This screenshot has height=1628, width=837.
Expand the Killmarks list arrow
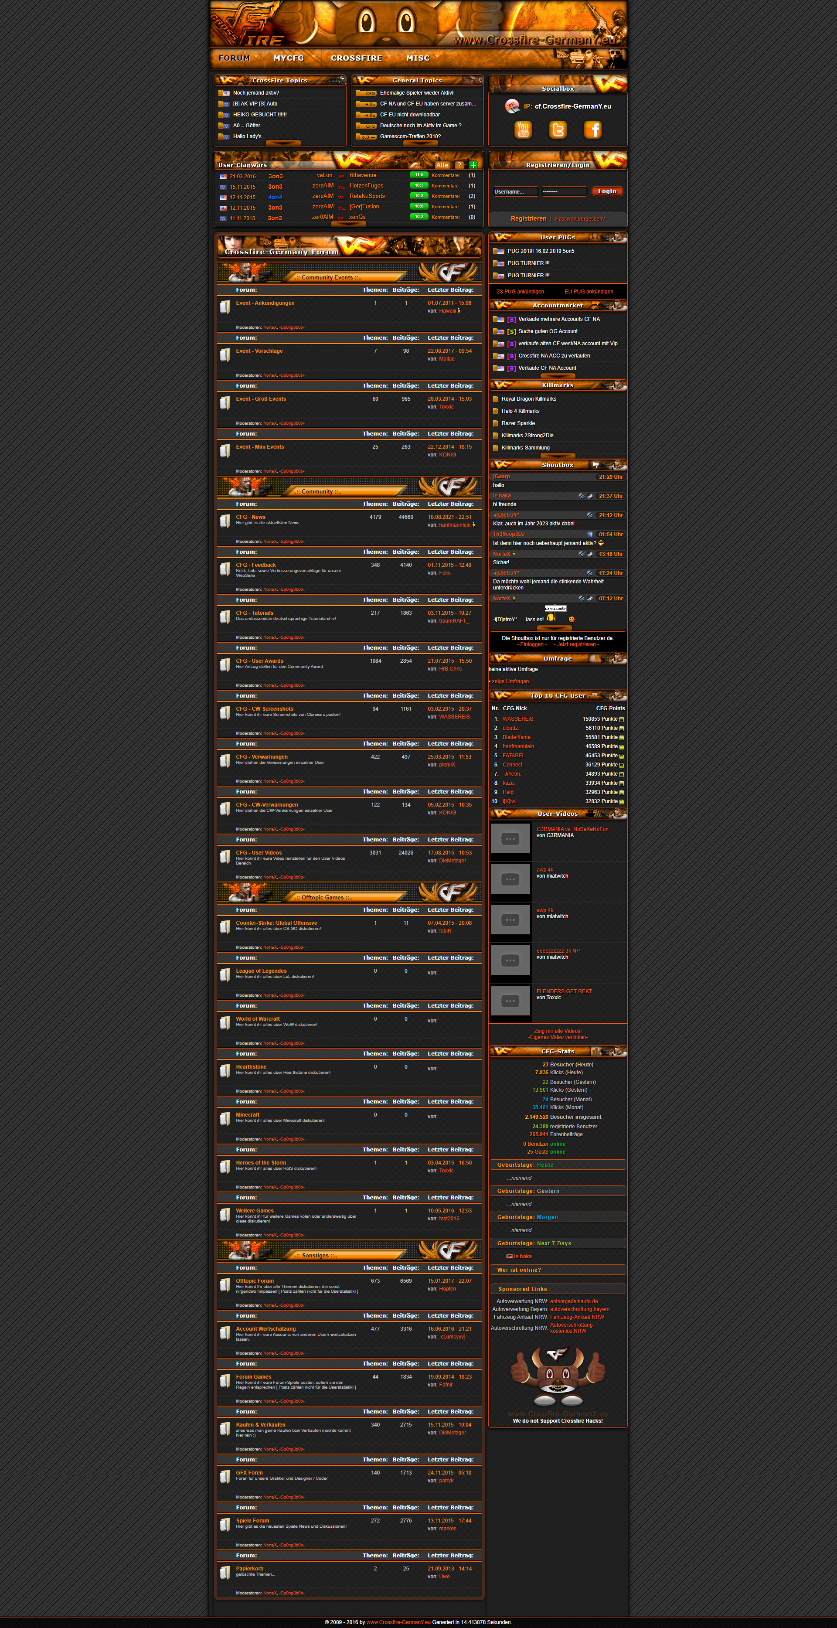558,455
